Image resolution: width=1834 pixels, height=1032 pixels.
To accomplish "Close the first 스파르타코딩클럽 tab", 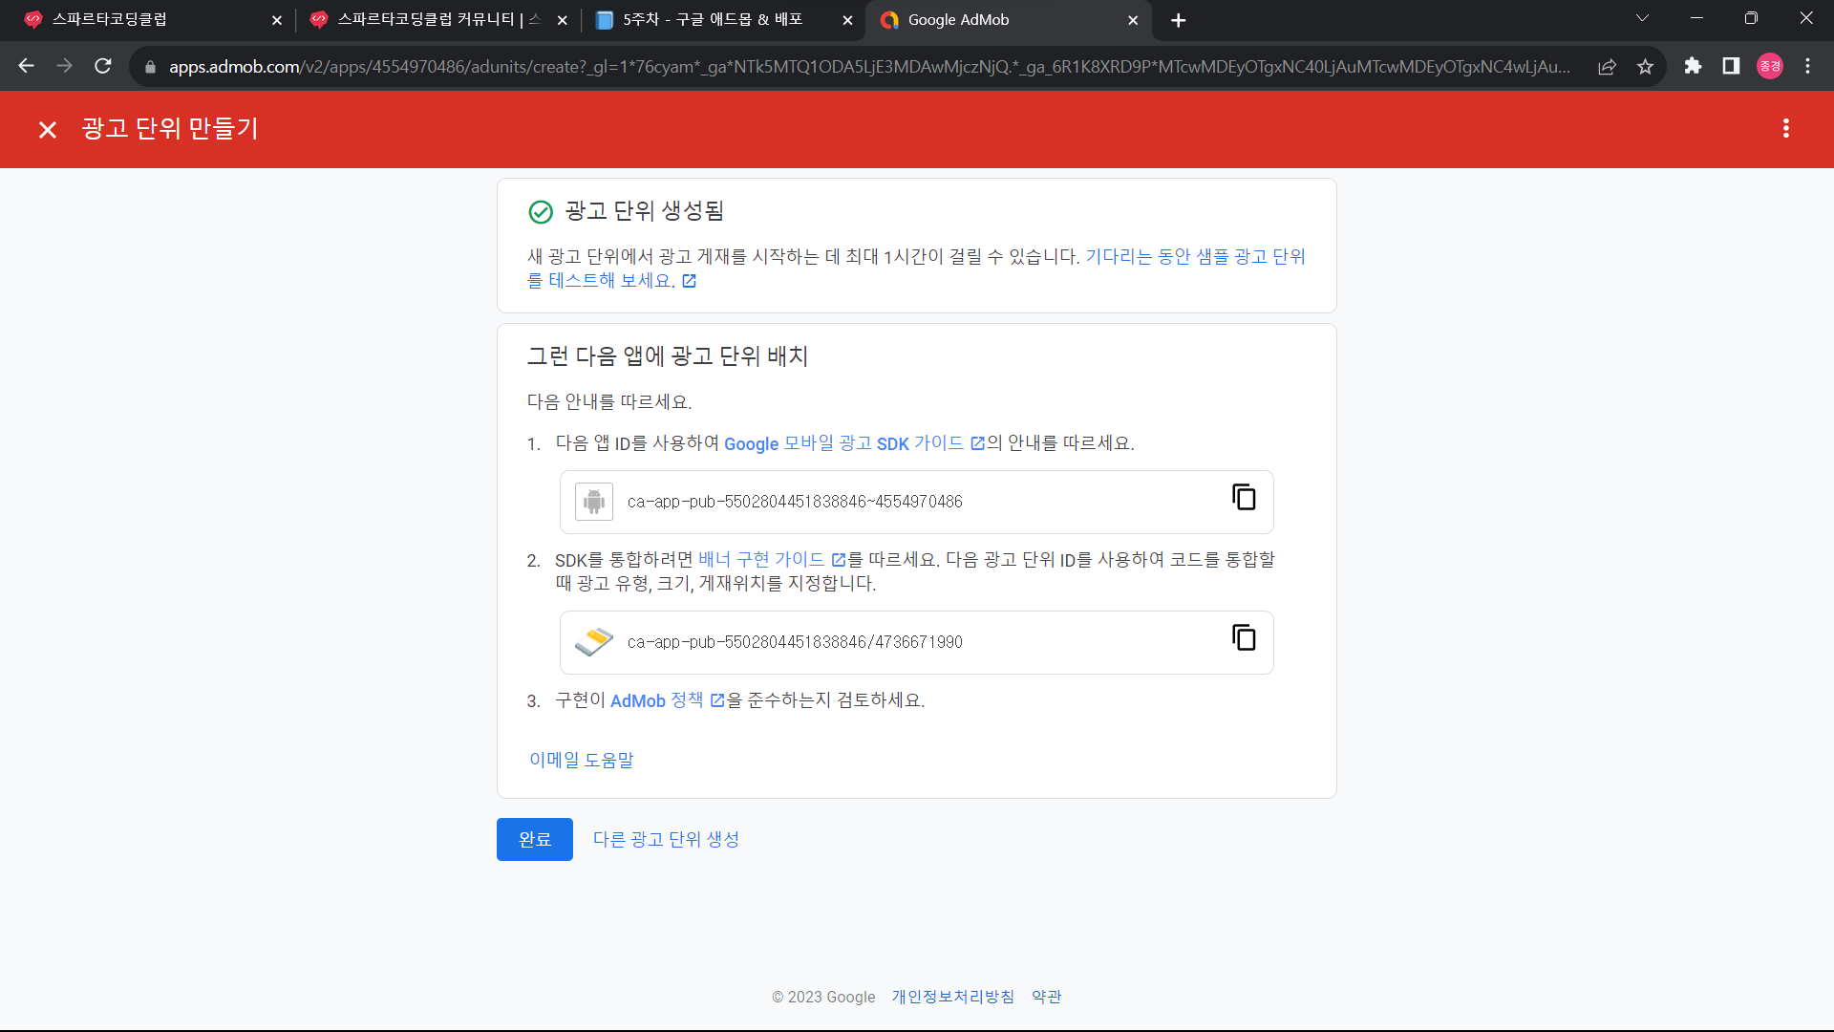I will coord(277,20).
